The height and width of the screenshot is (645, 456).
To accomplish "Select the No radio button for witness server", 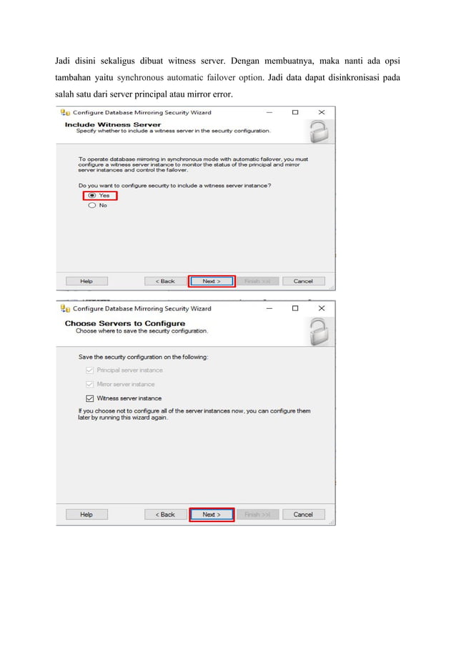I will coord(92,205).
